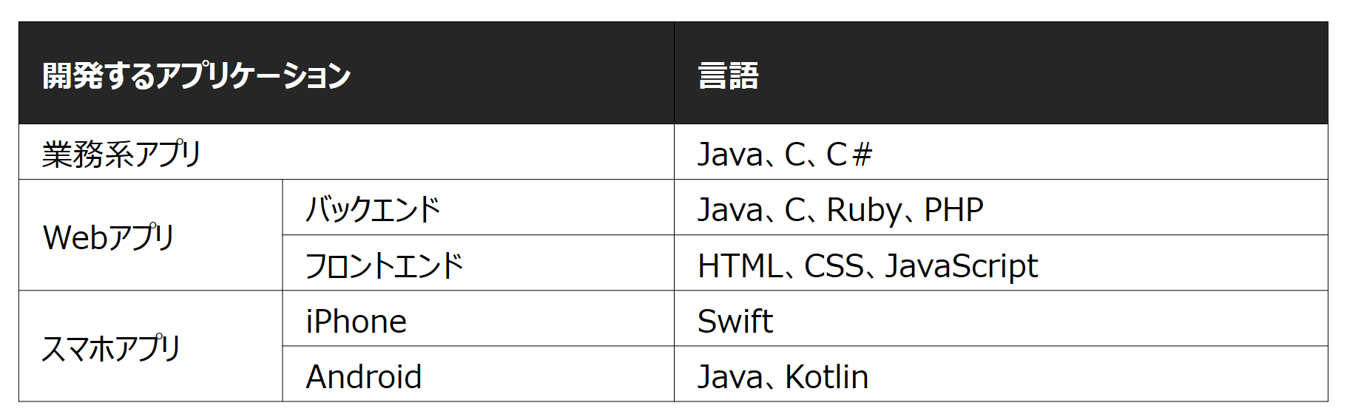
Task: Click the word HTML in frontend row
Action: point(740,266)
